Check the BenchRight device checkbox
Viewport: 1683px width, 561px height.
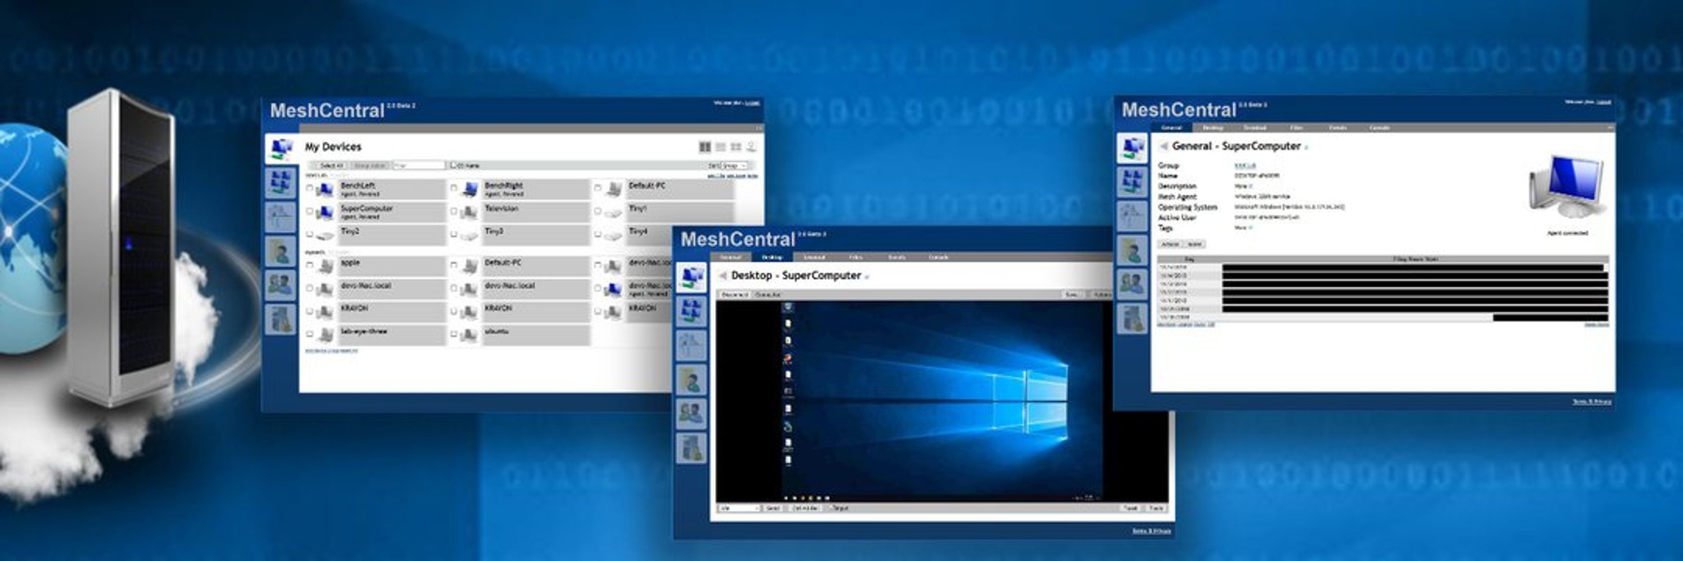453,188
